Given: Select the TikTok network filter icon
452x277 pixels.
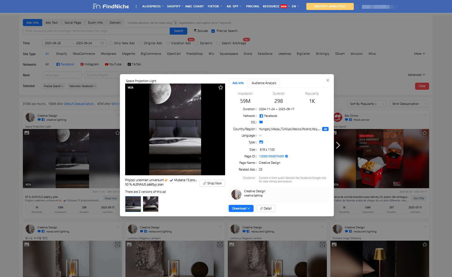Looking at the screenshot, I should tap(129, 64).
